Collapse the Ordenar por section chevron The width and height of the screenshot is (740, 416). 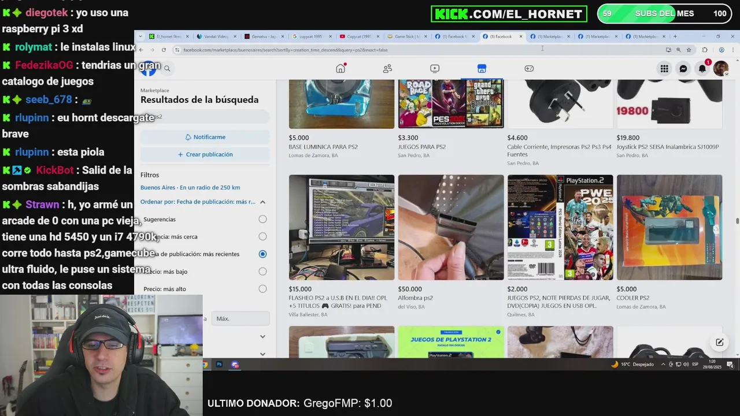[262, 202]
